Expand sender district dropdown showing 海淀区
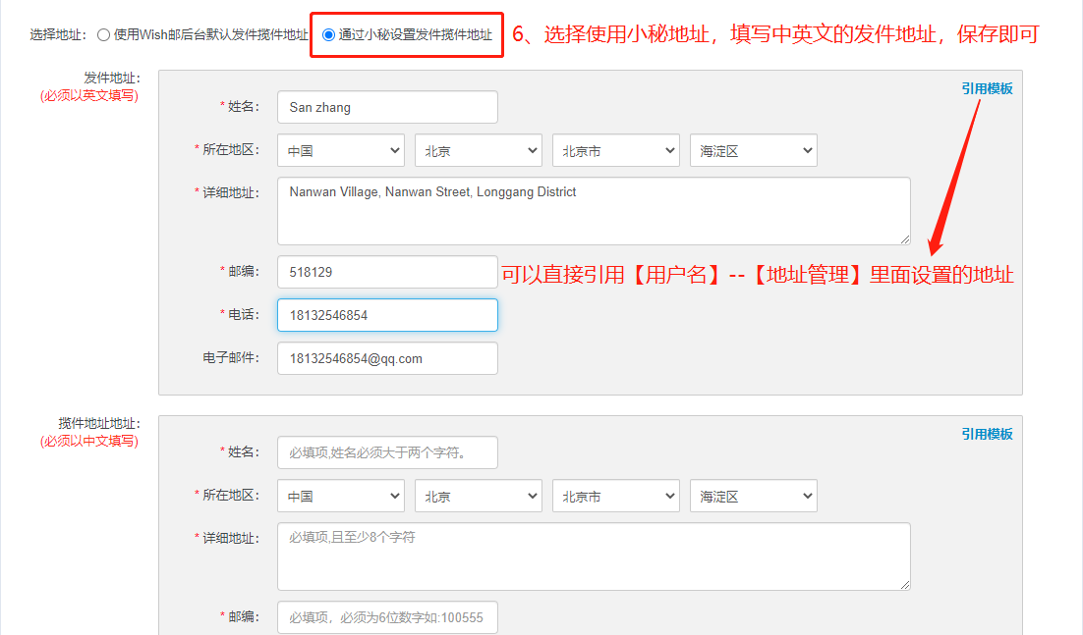Viewport: 1083px width, 635px height. click(753, 150)
